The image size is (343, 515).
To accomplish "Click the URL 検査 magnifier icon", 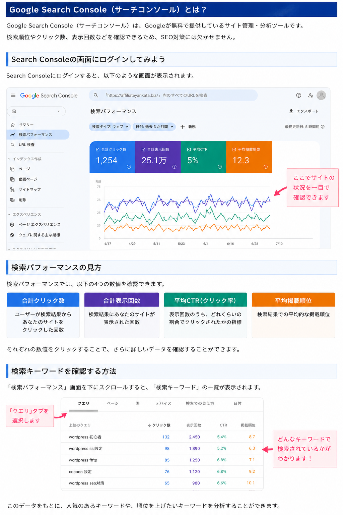I will coord(12,145).
